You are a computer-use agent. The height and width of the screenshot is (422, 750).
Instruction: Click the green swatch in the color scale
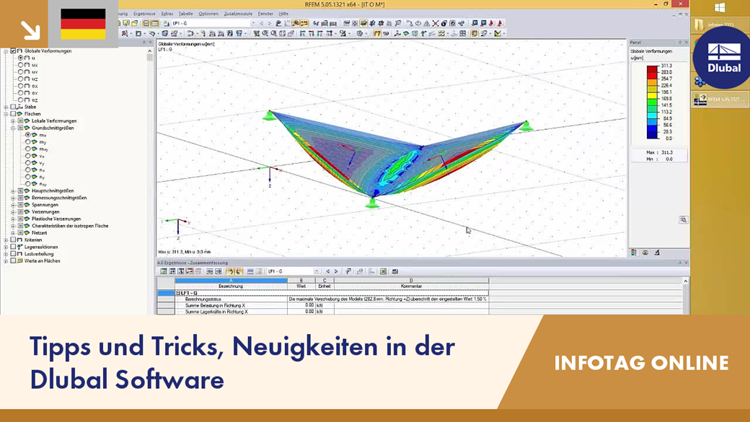click(652, 102)
